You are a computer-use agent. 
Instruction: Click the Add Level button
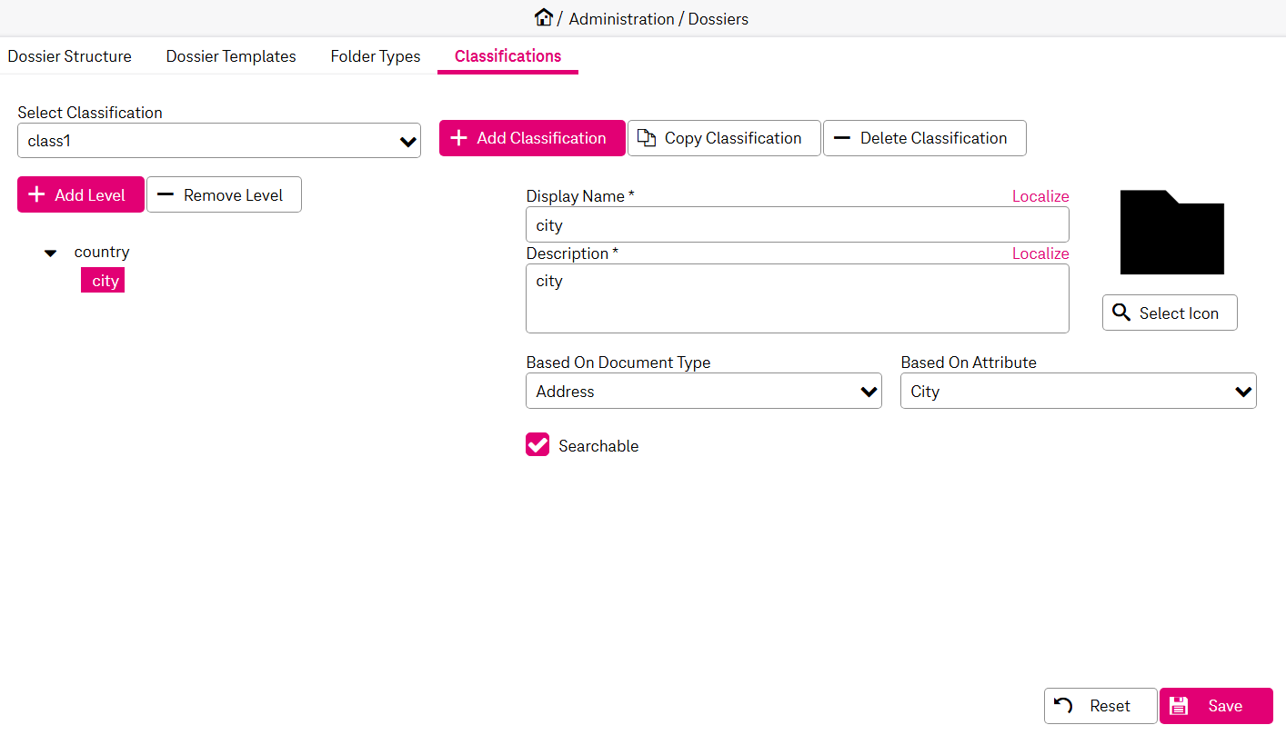coord(81,195)
